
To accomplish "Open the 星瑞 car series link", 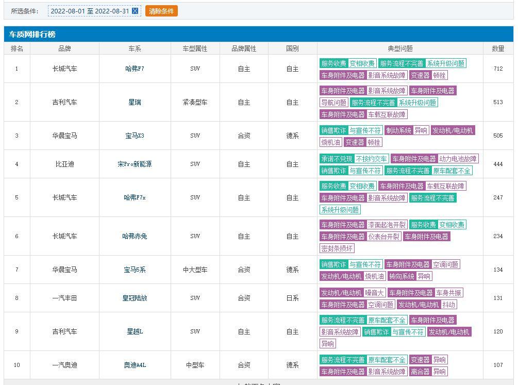I will [135, 102].
